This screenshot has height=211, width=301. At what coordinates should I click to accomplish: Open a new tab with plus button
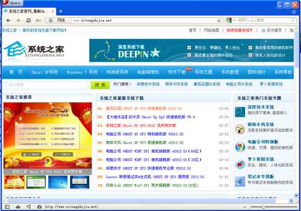pyautogui.click(x=61, y=12)
